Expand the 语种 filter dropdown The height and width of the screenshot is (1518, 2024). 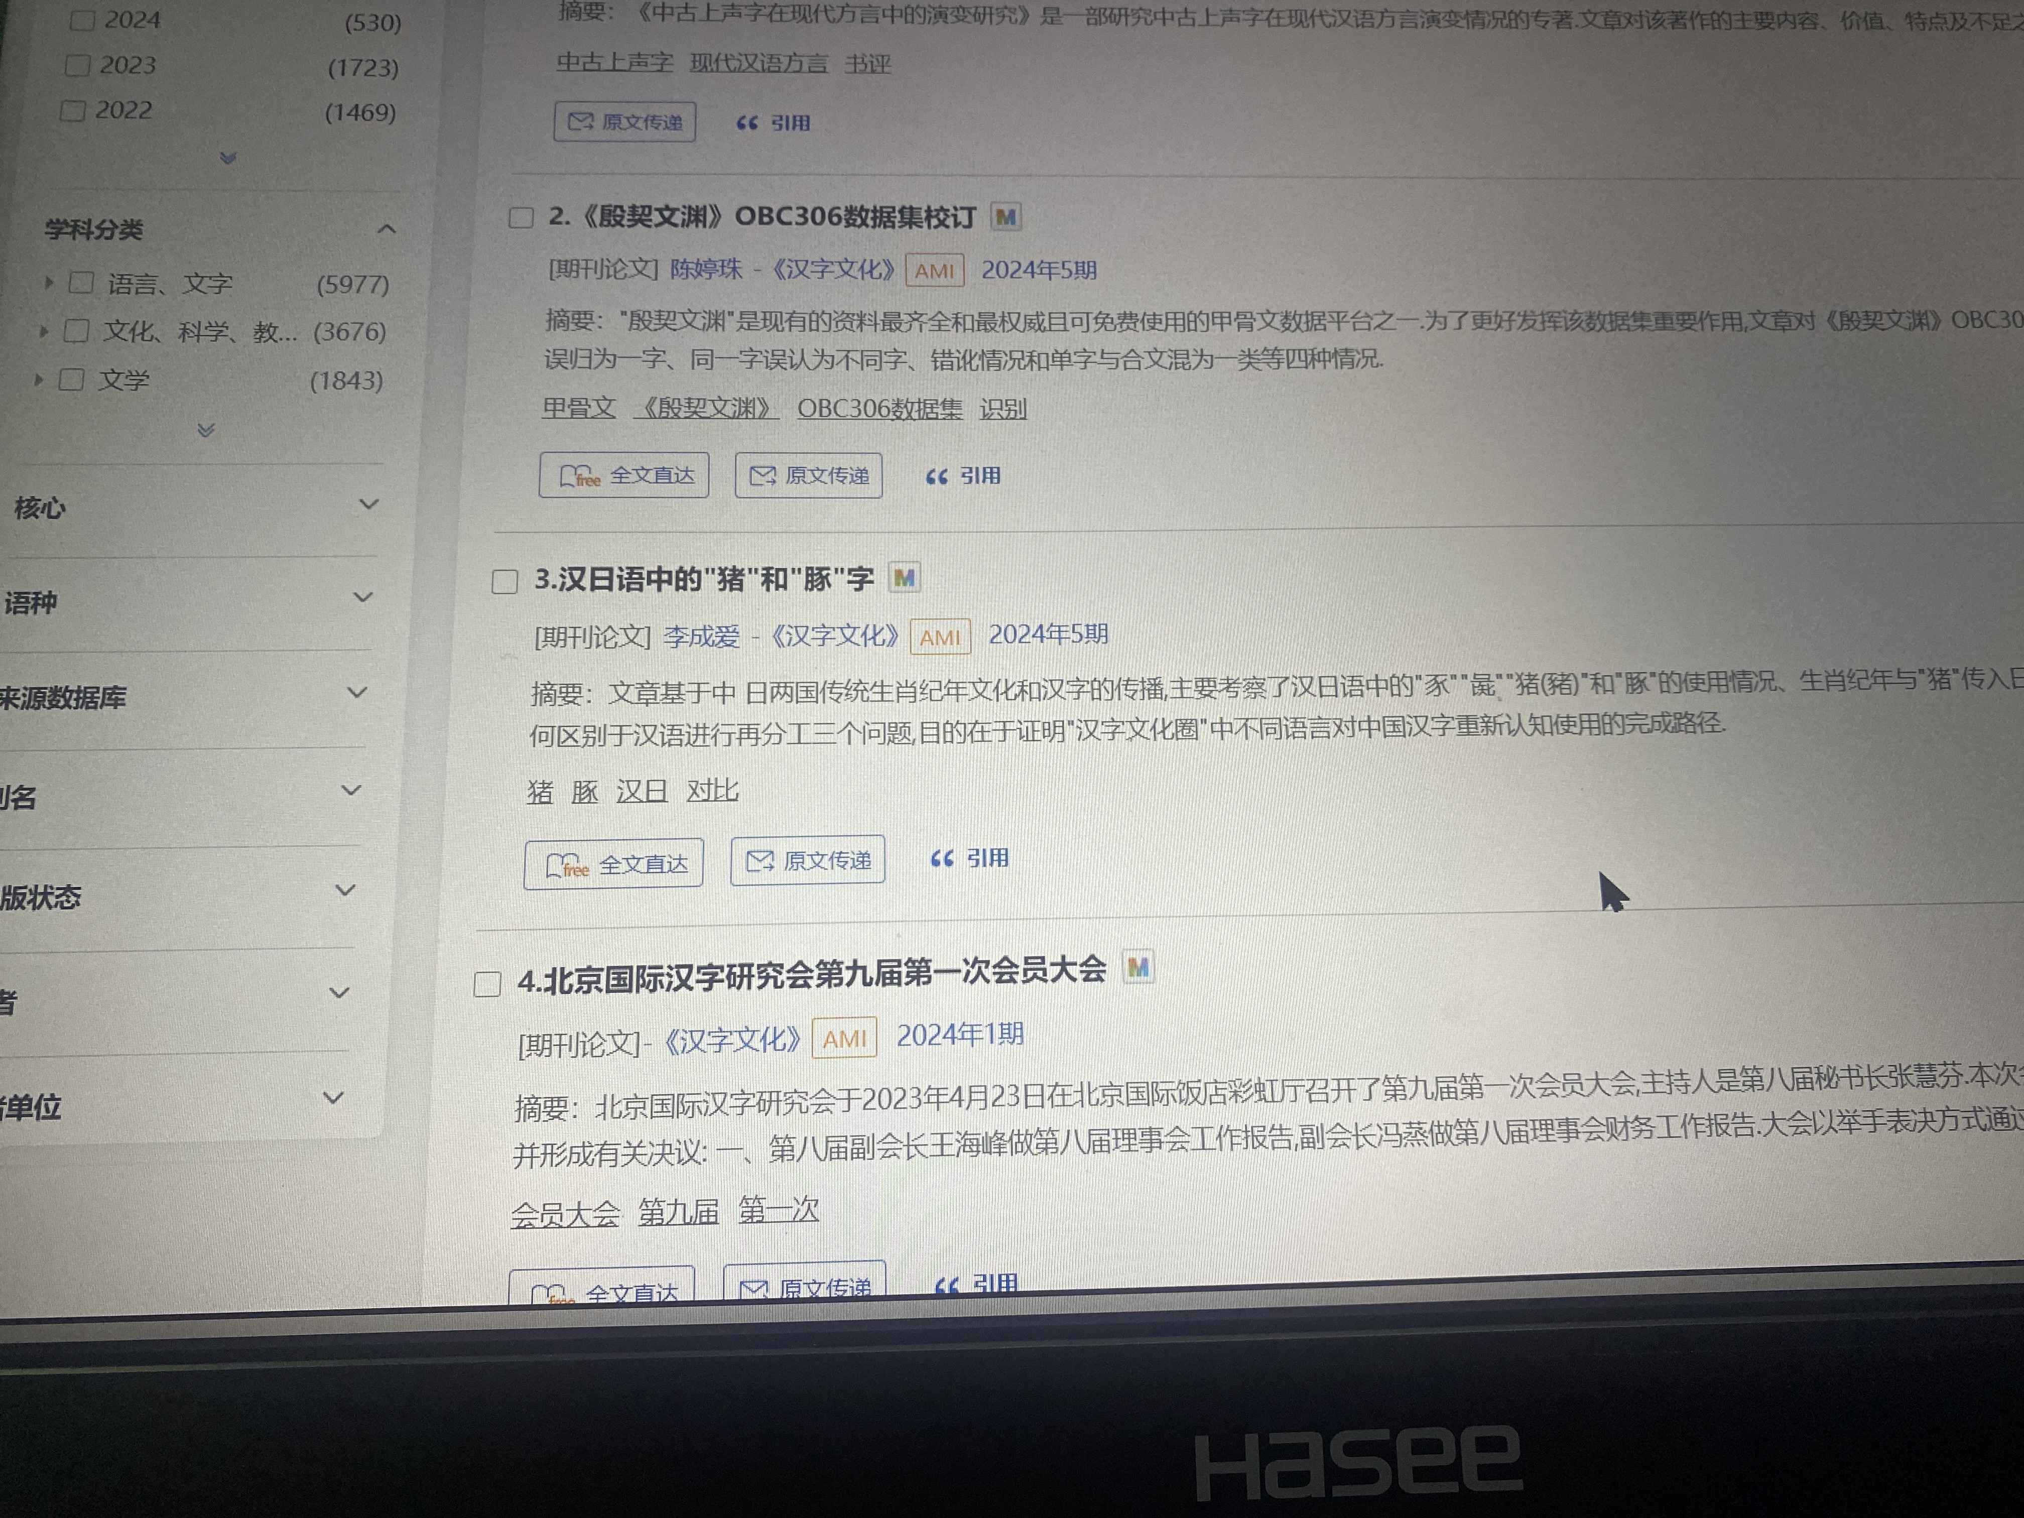point(363,597)
